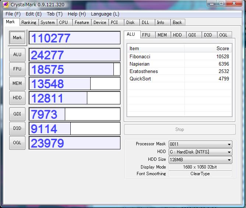Screen dimensions: 246x208
Task: Click the Font Smoothing ClearType field
Action: [200, 174]
